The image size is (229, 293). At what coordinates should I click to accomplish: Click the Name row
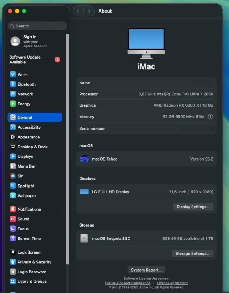pos(146,83)
